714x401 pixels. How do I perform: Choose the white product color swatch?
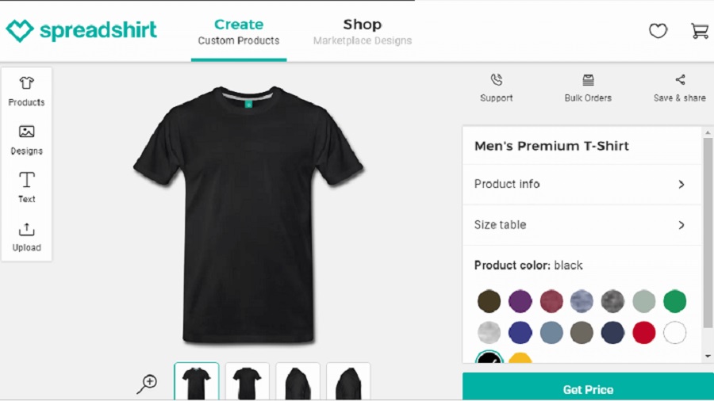[x=674, y=333]
